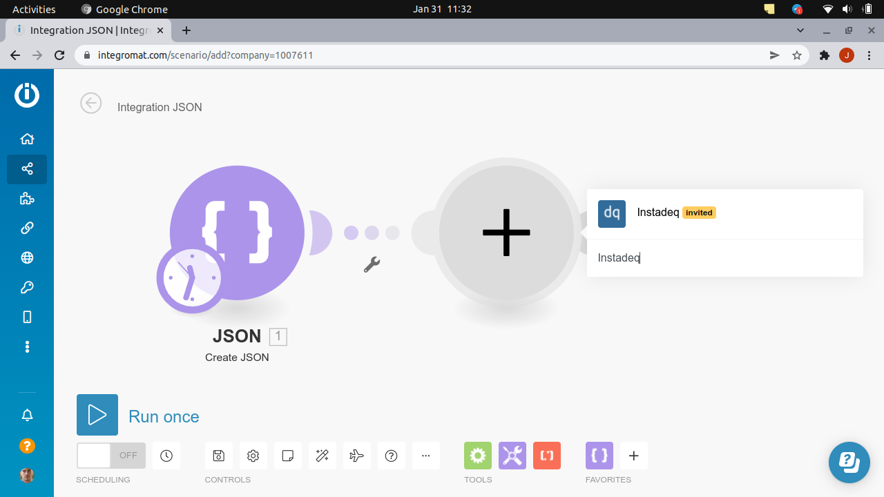Go back using the circled arrow

click(91, 103)
